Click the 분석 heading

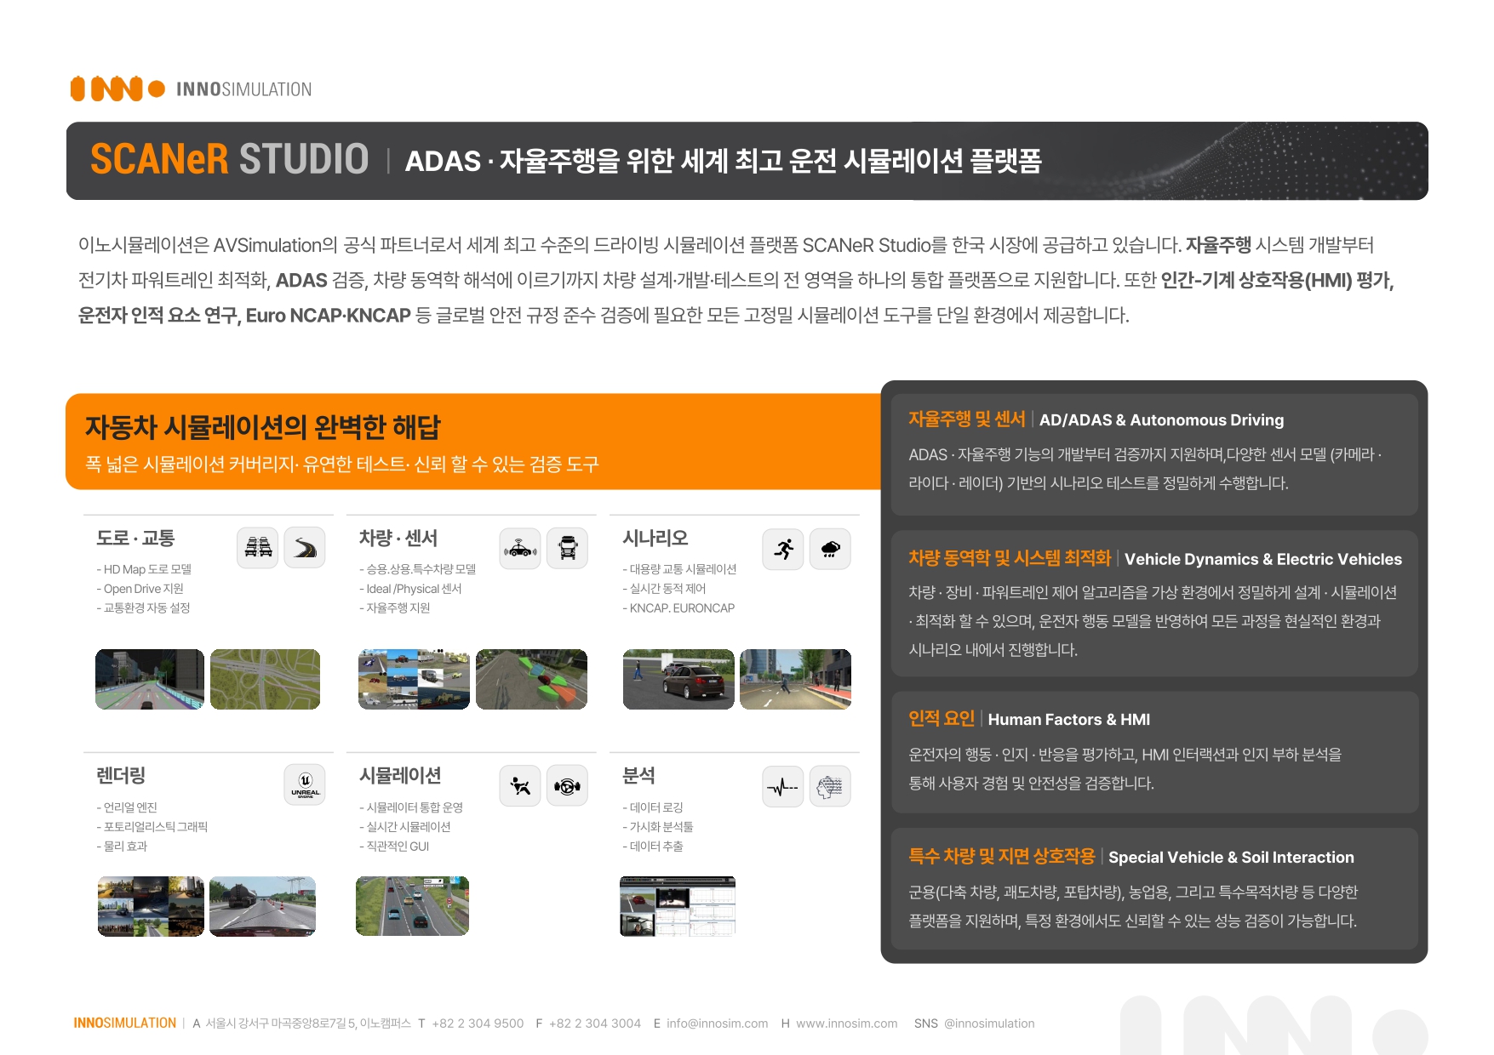click(x=639, y=775)
